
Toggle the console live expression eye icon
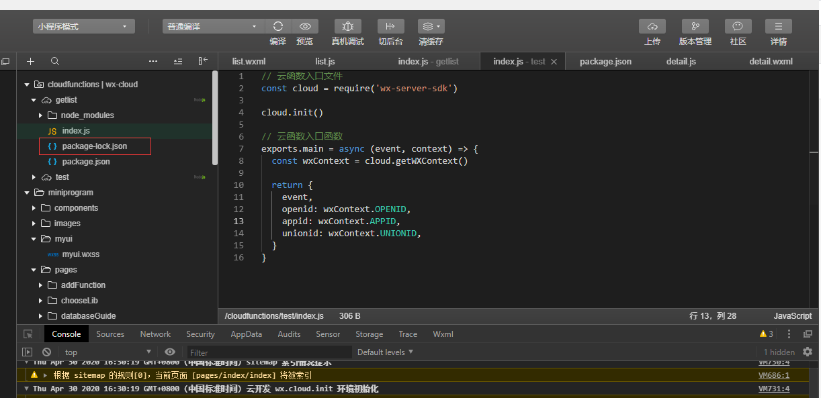coord(170,352)
